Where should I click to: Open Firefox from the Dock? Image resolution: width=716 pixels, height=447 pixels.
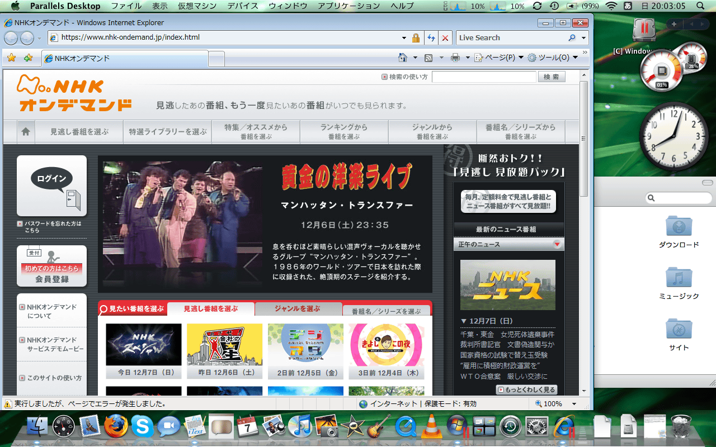pos(116,427)
